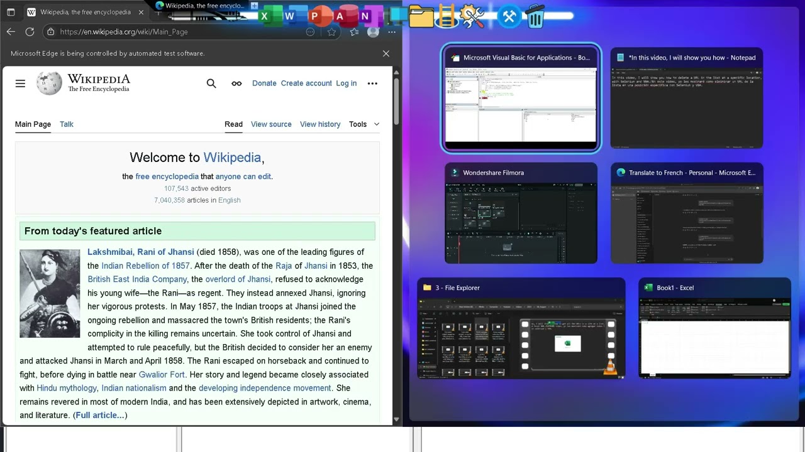The image size is (805, 452).
Task: Open Edge settings and more ellipsis
Action: click(392, 31)
